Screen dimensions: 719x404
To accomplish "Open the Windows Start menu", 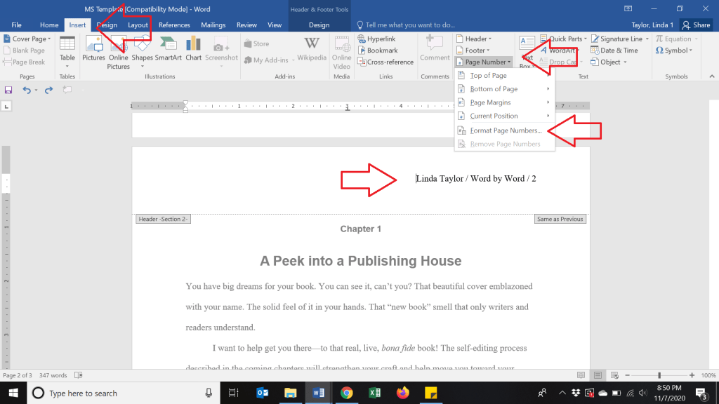I will (13, 393).
